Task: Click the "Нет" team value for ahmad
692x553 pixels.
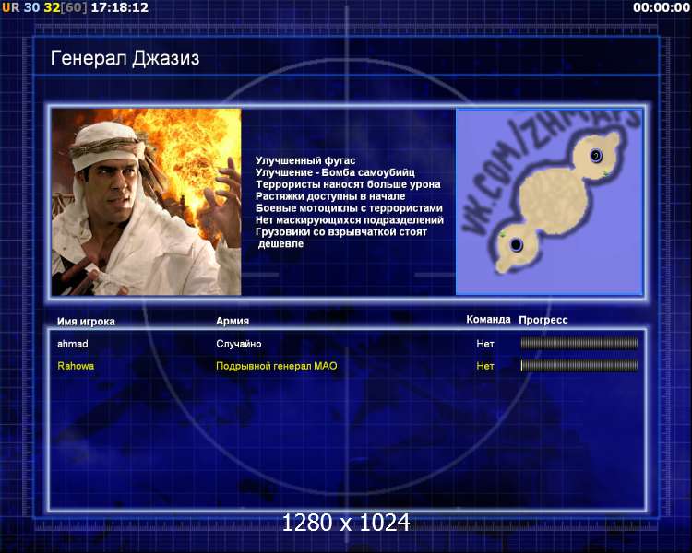Action: point(485,344)
